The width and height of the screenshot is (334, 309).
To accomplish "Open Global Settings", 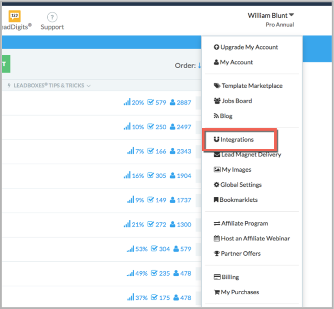I will 238,185.
